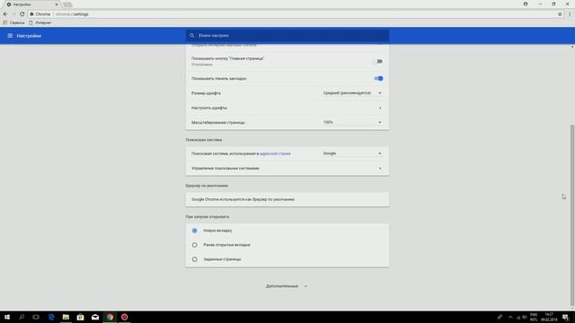The width and height of the screenshot is (575, 323).
Task: Close the Настройки tab
Action: click(57, 4)
